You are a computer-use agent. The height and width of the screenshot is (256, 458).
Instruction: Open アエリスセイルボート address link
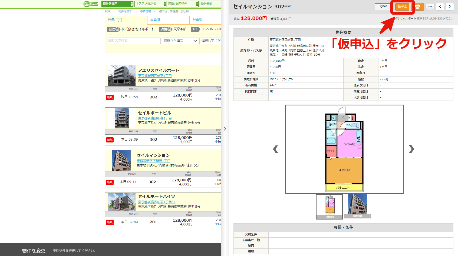pyautogui.click(x=155, y=76)
